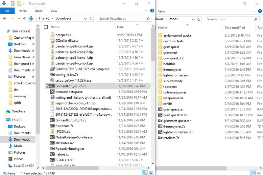Click This PC in the address bar
263x175 pixels.
coord(44,18)
